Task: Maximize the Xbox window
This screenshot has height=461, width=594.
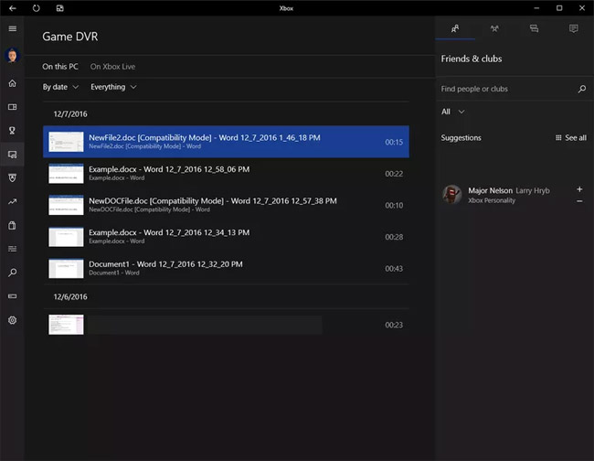Action: pos(559,8)
